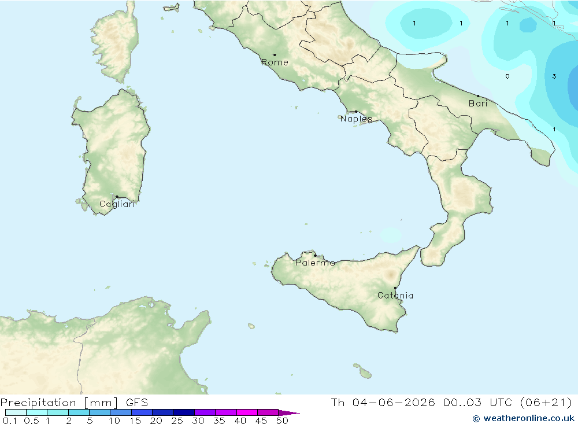
Task: Click the legend value label 50
Action: coord(282,421)
